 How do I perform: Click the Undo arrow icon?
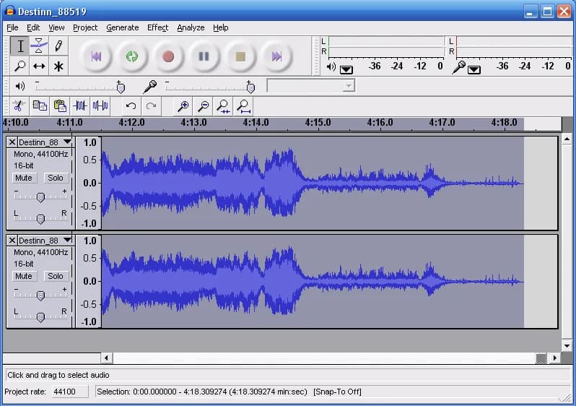(131, 106)
